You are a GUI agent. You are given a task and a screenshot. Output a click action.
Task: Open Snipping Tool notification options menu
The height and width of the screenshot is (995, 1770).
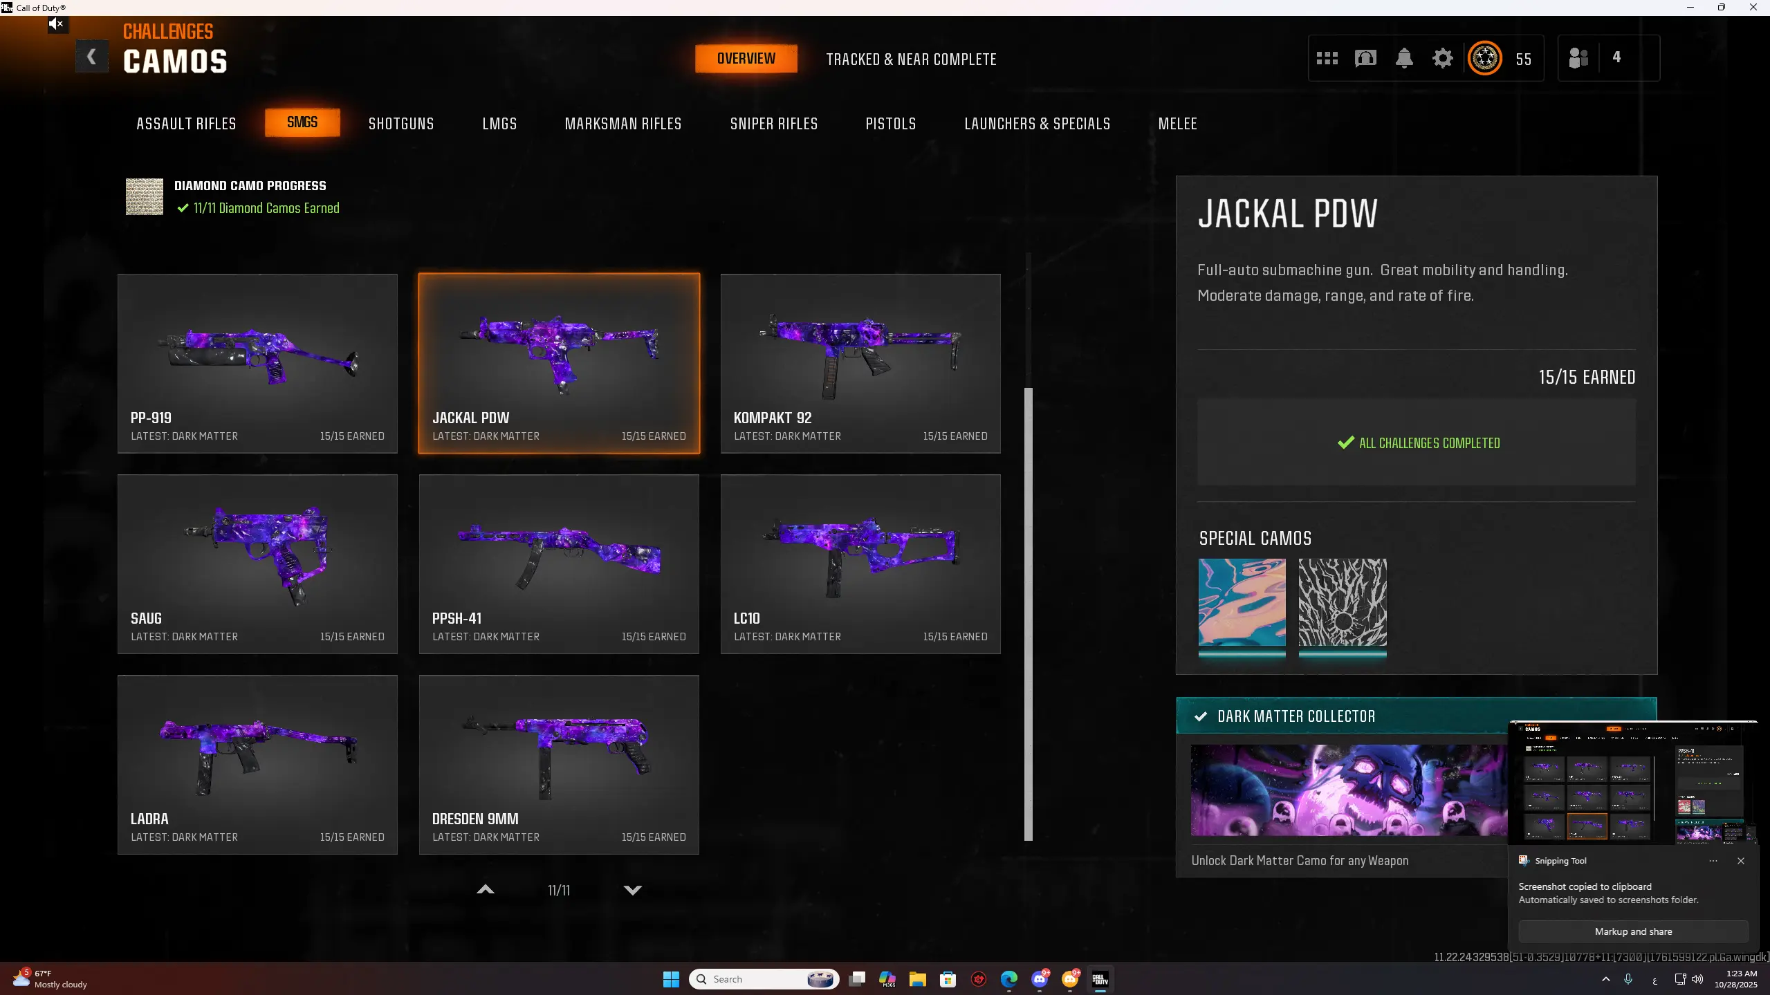coord(1713,861)
